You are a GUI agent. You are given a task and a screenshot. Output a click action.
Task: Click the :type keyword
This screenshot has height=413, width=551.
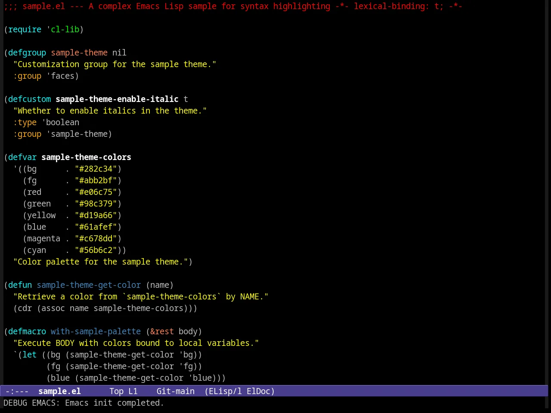point(25,122)
